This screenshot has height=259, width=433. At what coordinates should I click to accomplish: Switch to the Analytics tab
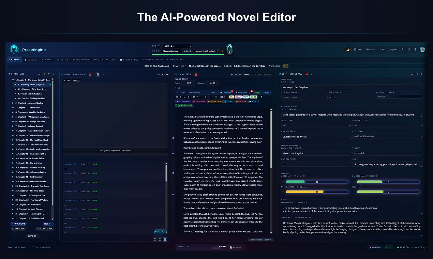tap(62, 60)
